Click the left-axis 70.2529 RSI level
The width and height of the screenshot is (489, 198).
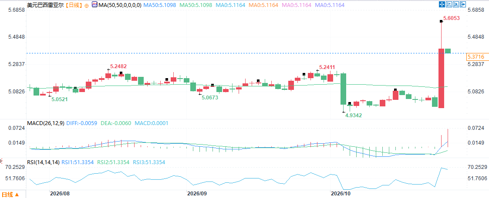15,167
